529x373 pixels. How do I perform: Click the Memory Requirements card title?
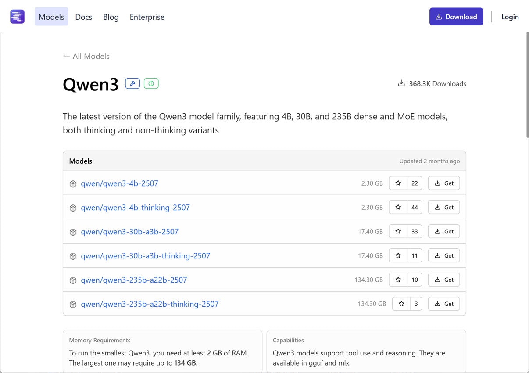pyautogui.click(x=100, y=340)
